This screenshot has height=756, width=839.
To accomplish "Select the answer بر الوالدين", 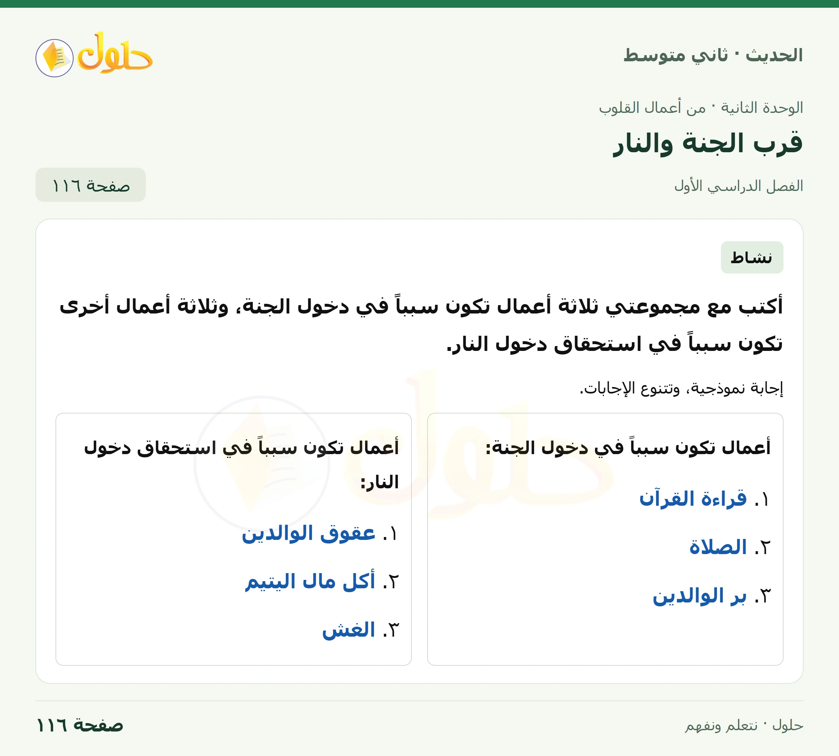I will [699, 596].
